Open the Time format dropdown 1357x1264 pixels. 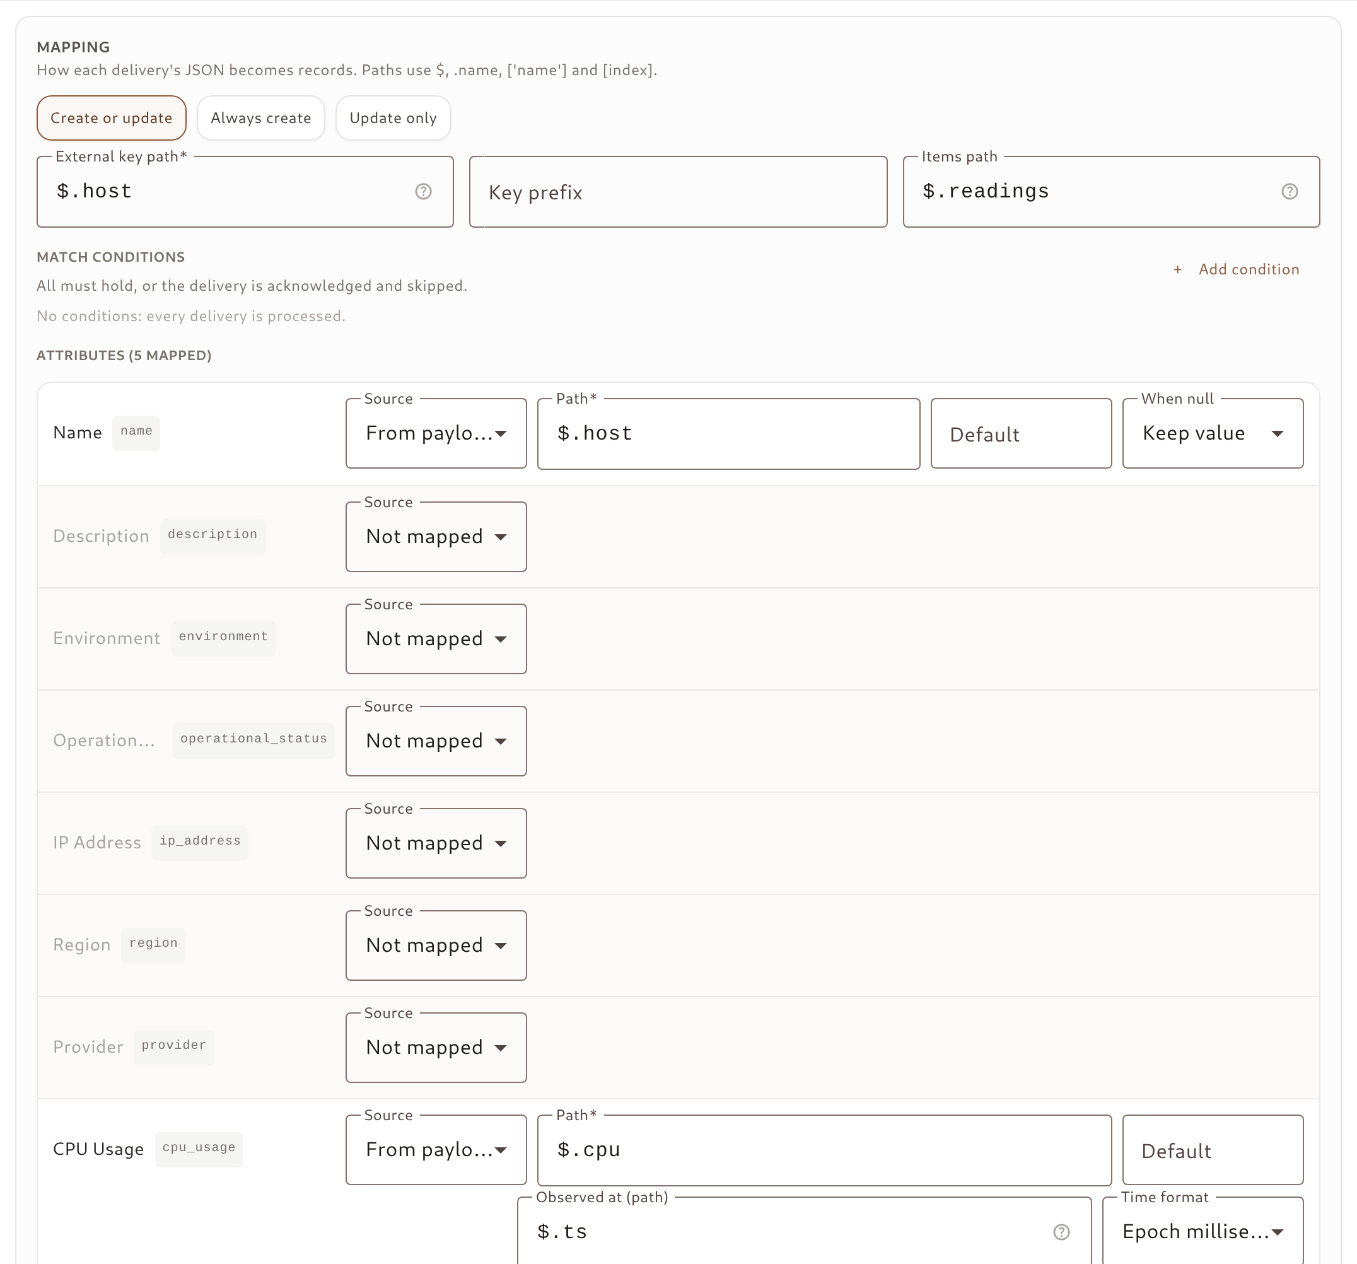(1203, 1232)
